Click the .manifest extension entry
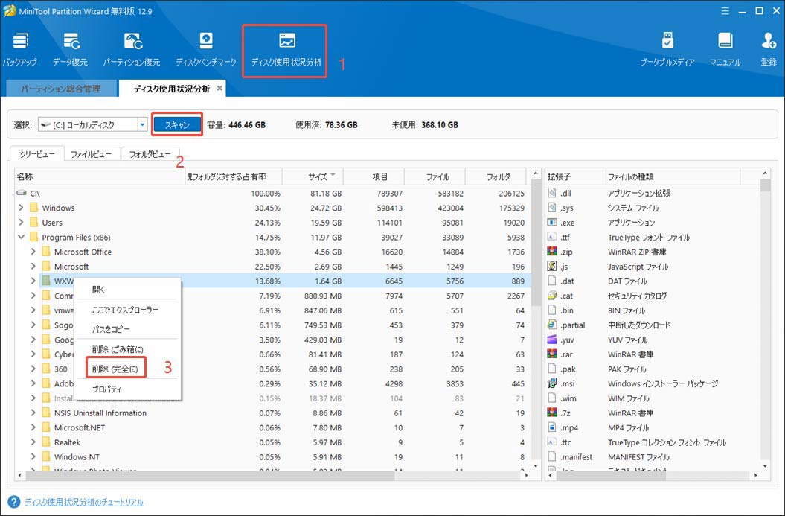Screen dimensions: 785x516 (576, 456)
